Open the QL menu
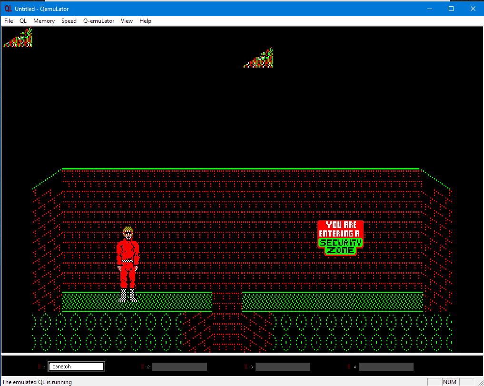This screenshot has height=386, width=484. tap(23, 20)
